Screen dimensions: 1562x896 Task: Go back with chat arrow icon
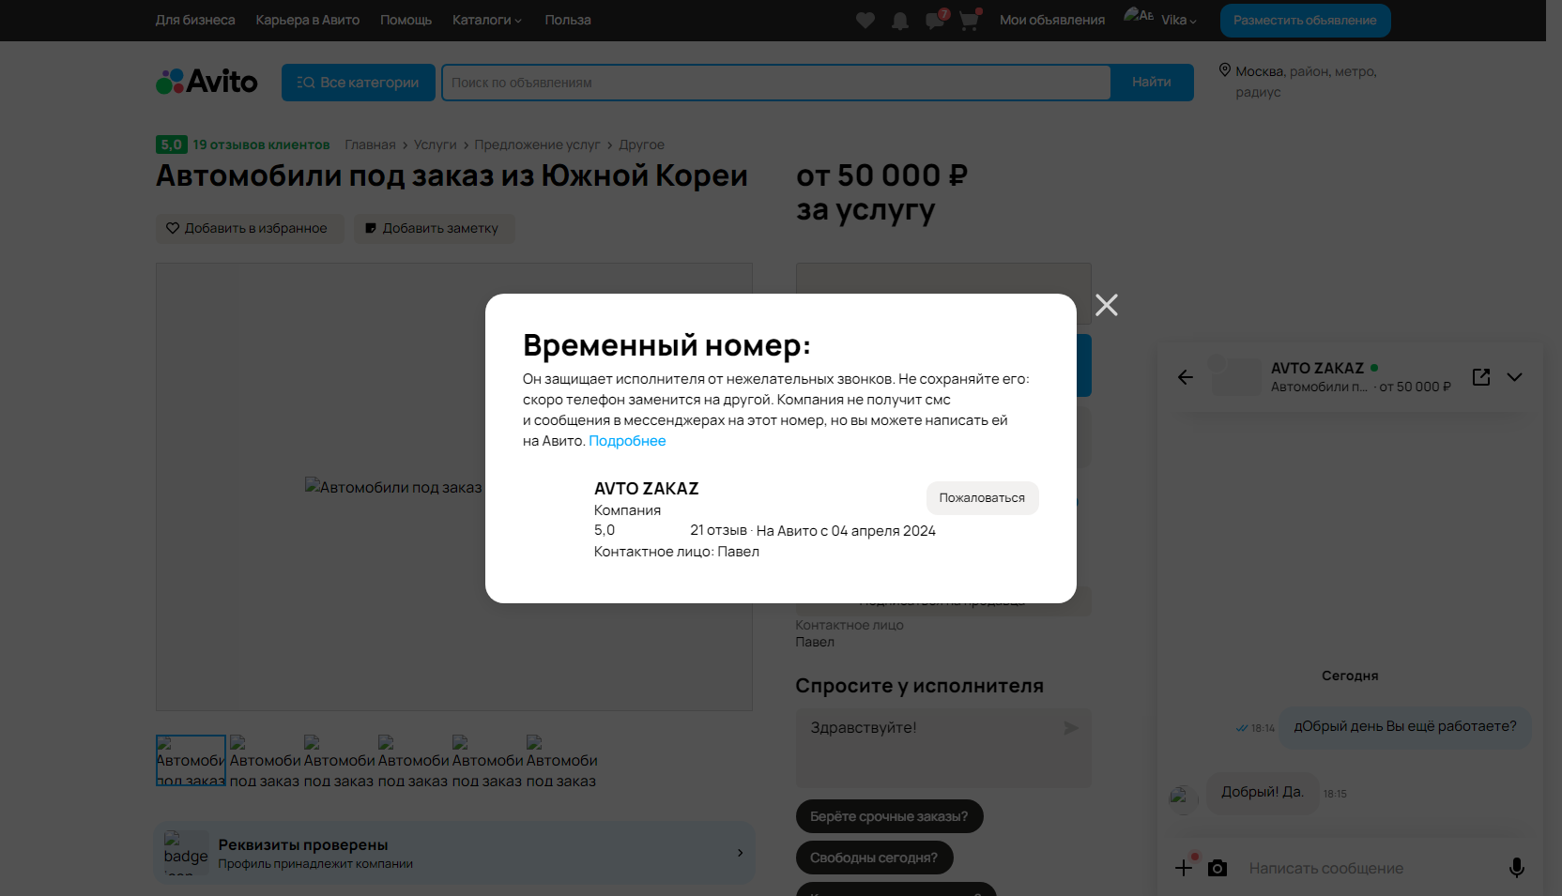tap(1185, 377)
